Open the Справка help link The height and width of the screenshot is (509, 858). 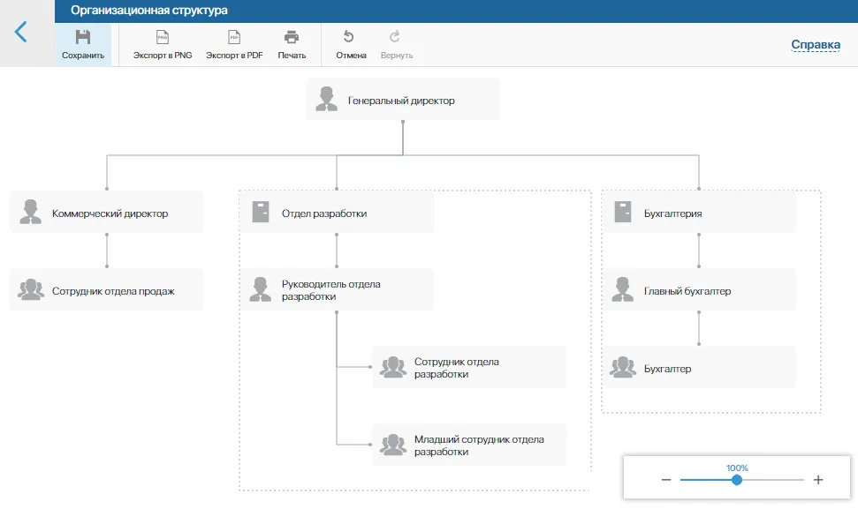(x=815, y=45)
